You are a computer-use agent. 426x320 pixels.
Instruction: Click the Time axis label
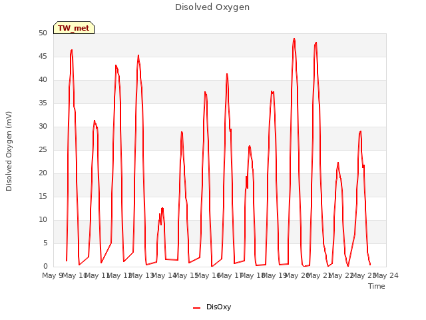pyautogui.click(x=377, y=286)
